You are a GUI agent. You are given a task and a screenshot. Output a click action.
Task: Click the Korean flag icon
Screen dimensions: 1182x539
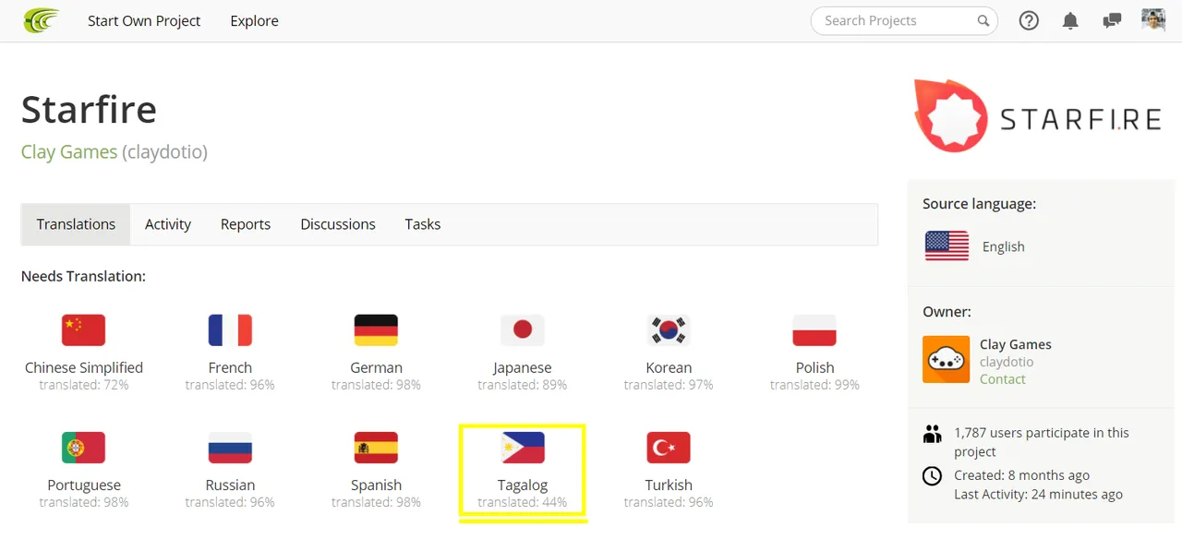point(669,329)
